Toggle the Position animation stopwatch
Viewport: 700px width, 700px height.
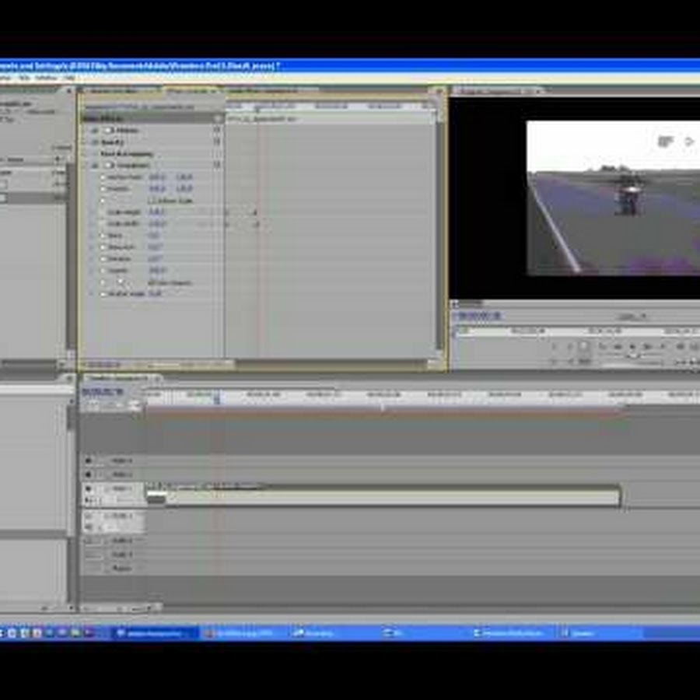coord(102,189)
